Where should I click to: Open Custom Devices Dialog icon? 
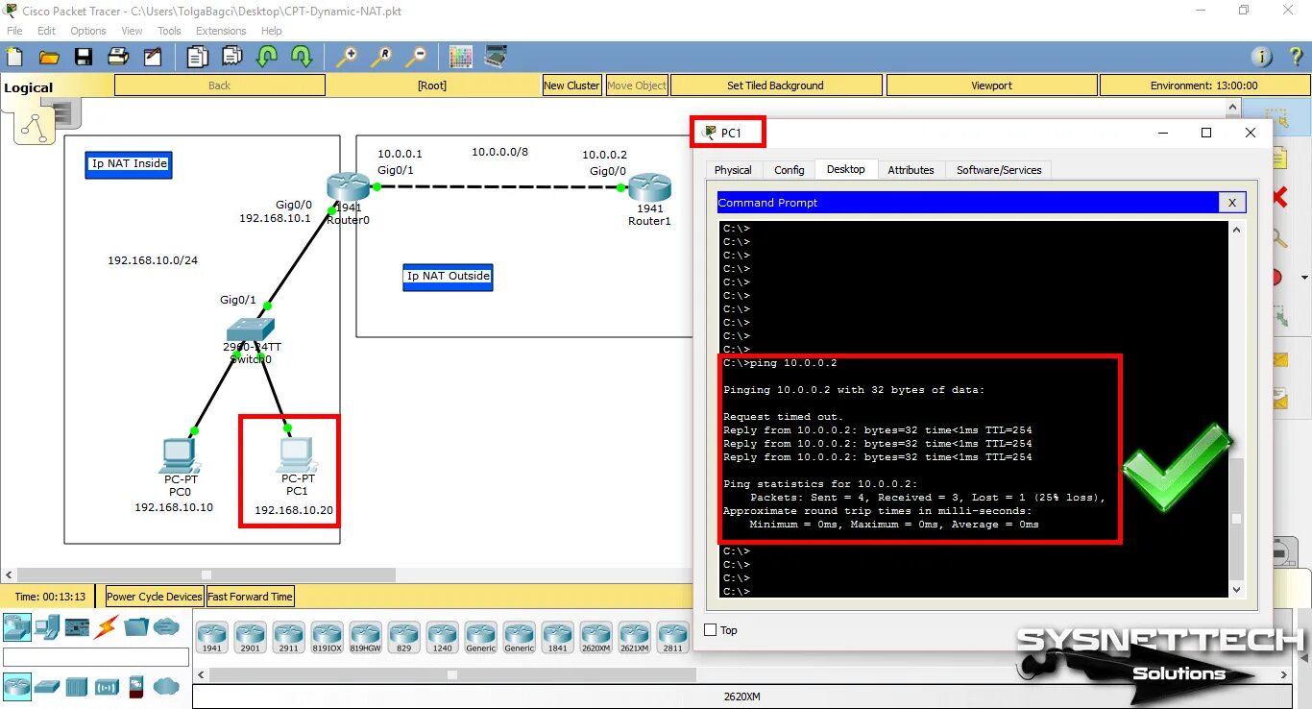[496, 57]
